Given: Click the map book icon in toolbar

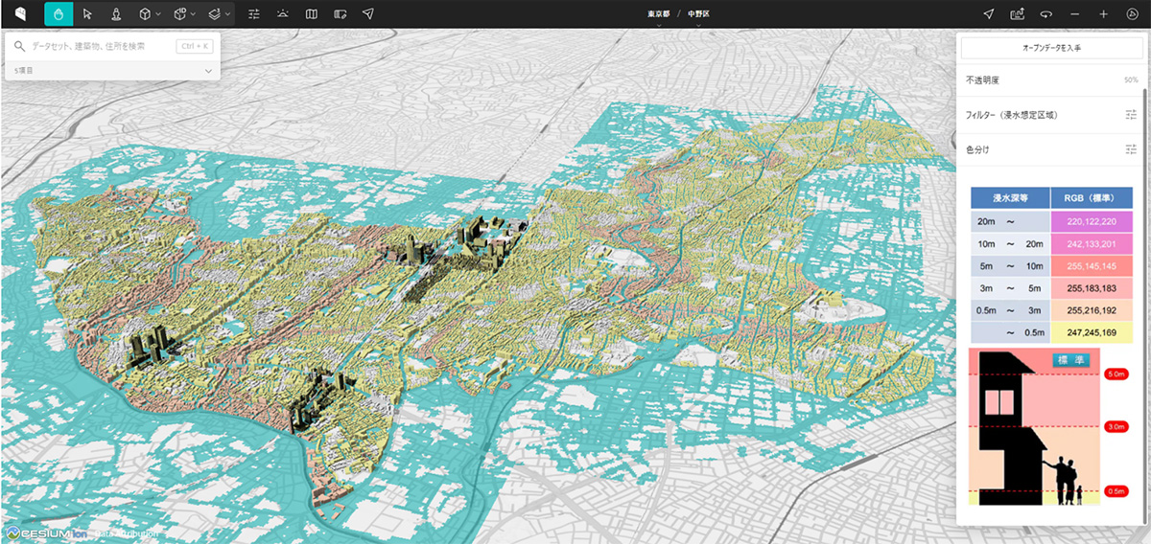Looking at the screenshot, I should coord(311,14).
